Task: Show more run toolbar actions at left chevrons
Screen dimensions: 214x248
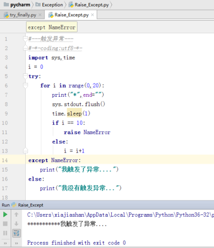Action: click(5, 243)
